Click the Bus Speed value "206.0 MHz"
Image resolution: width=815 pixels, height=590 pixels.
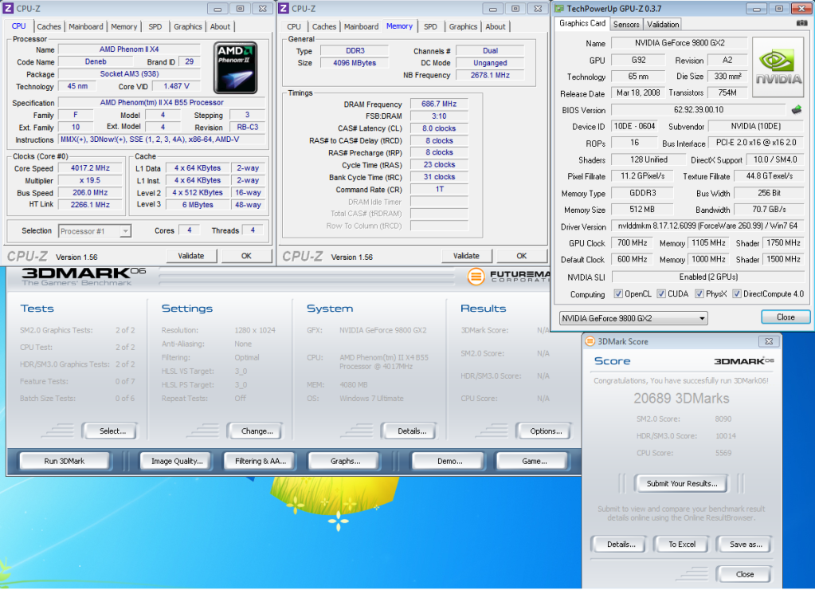click(x=91, y=192)
